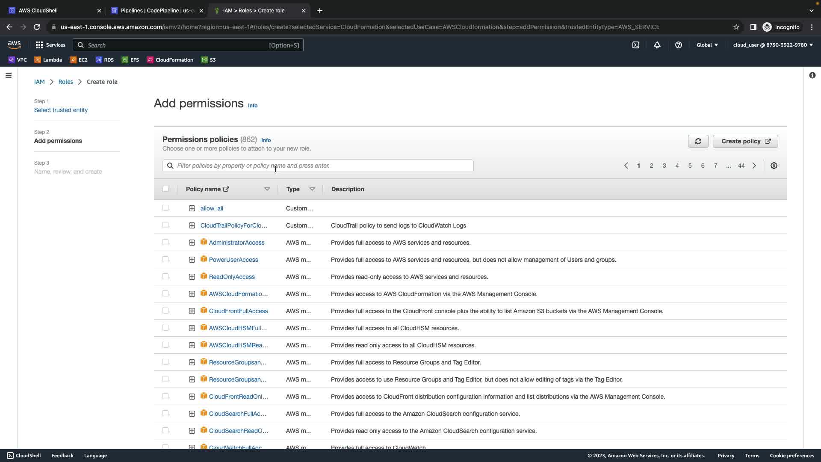Screen dimensions: 821x462
Task: Click the CloudFormation bookmark shortcut
Action: coord(170,60)
